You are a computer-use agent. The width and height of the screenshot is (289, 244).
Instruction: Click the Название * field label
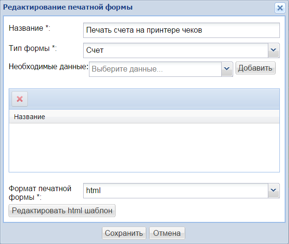[x=30, y=28]
